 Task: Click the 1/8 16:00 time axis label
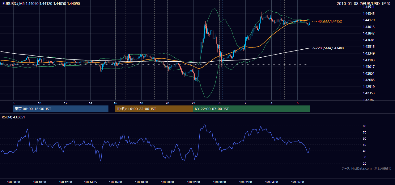[116, 182]
